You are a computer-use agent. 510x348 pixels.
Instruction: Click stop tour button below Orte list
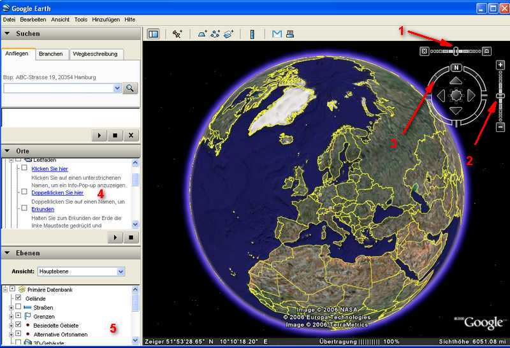tap(131, 238)
